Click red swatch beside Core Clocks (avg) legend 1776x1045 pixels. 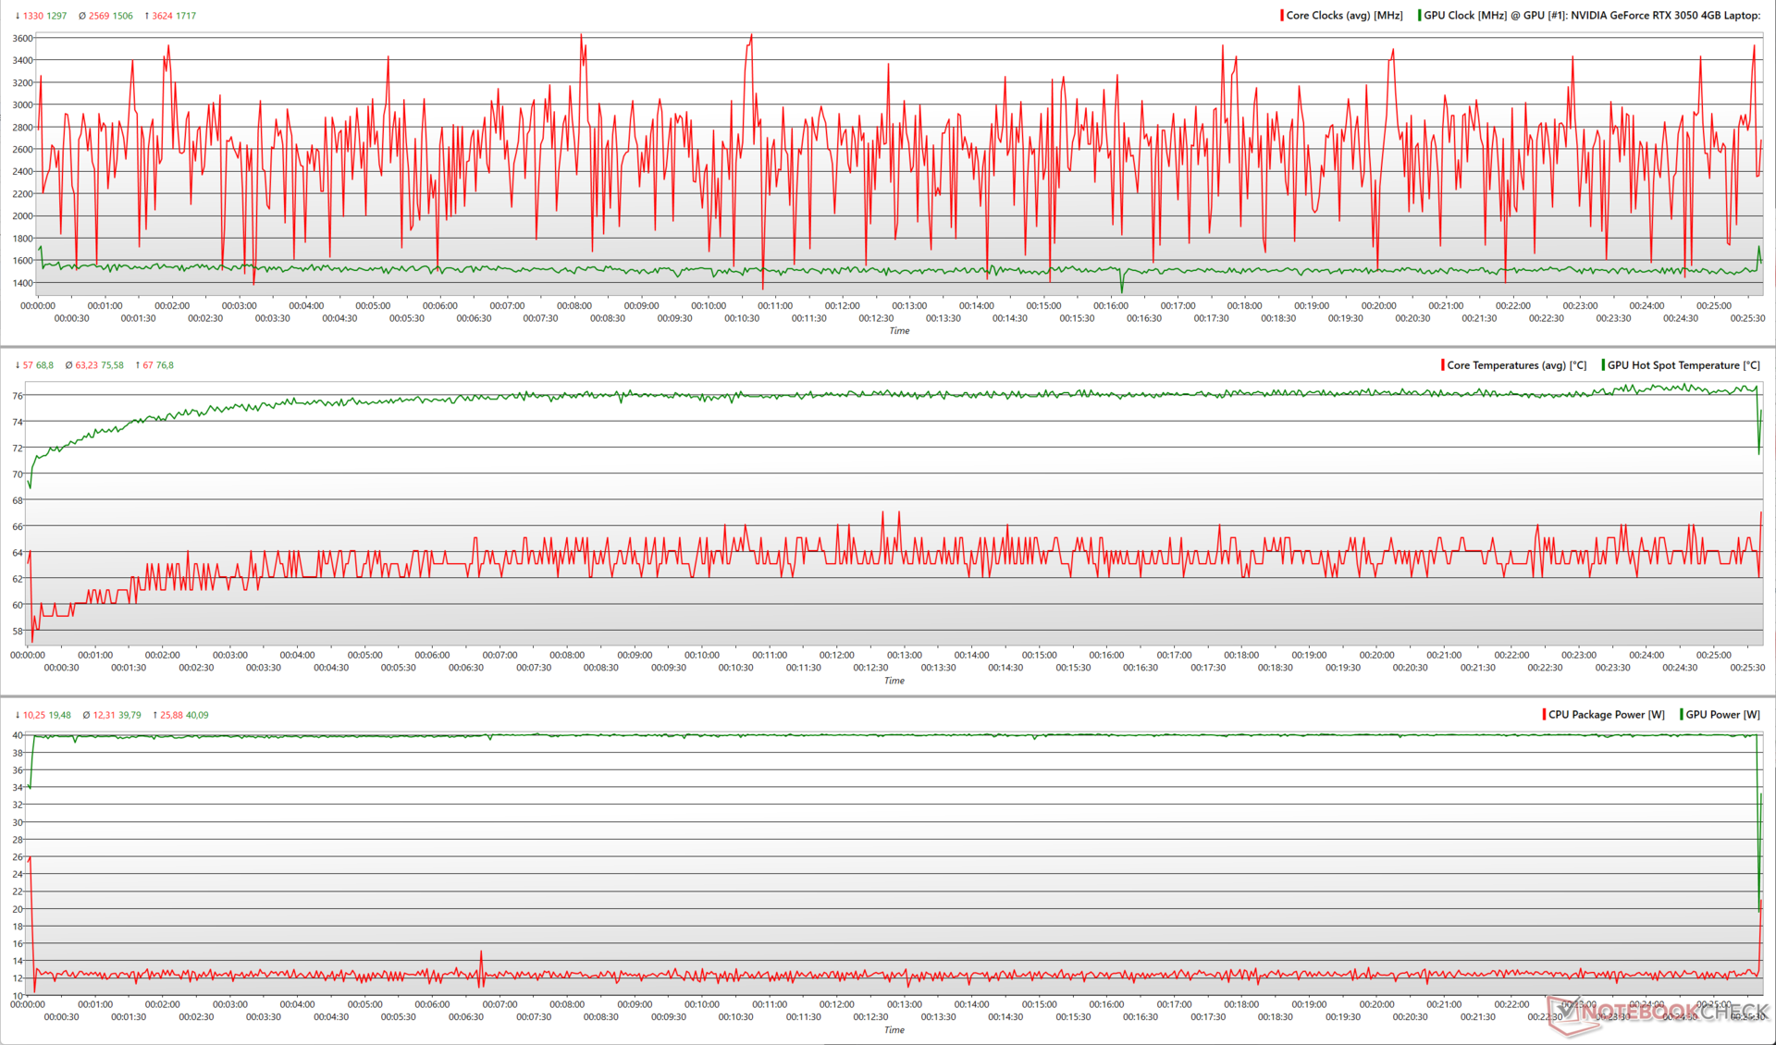pyautogui.click(x=1282, y=16)
